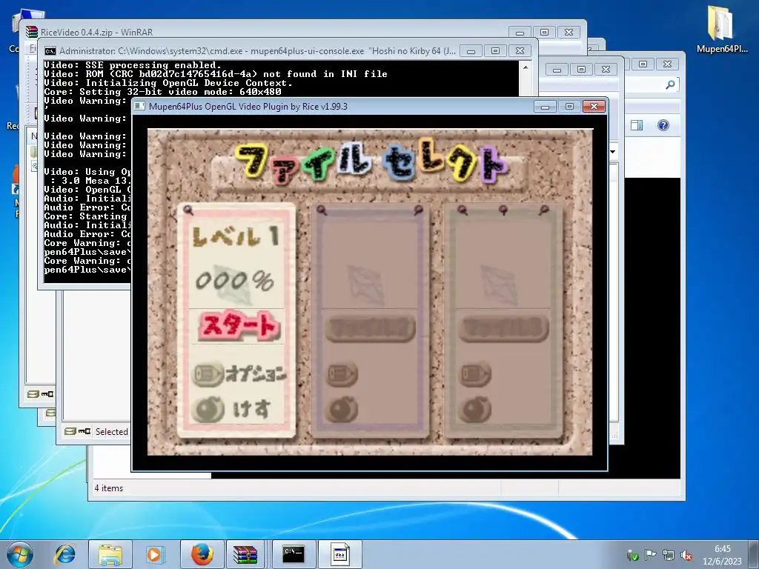Click the WinRAR icon in RiceVideo title bar
The height and width of the screenshot is (569, 759).
(32, 32)
